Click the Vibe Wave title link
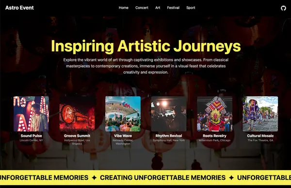 pos(123,136)
